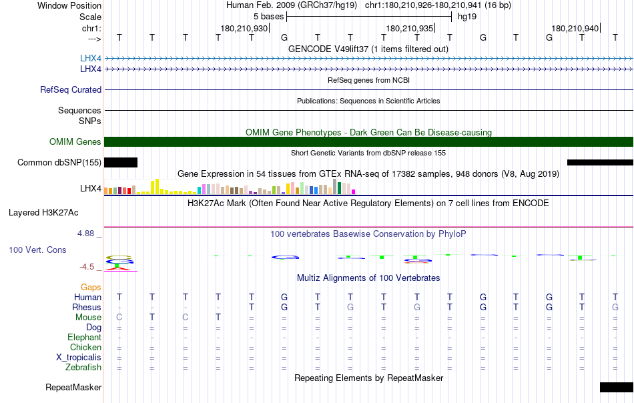Open the dark blue LHX4 GENCODE transcript label
Viewport: 634px width, 403px height.
91,69
